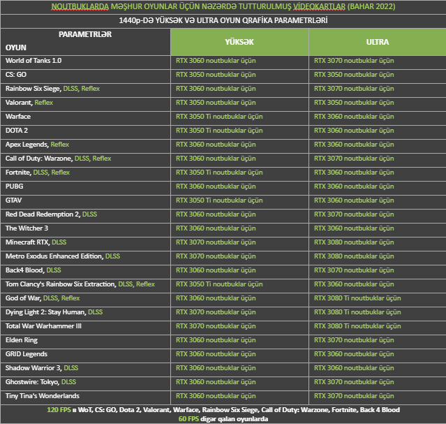Select PUBG YÜKSƏK cell RTX 3060
Viewport: 446px width, 424px height.
tap(239, 188)
